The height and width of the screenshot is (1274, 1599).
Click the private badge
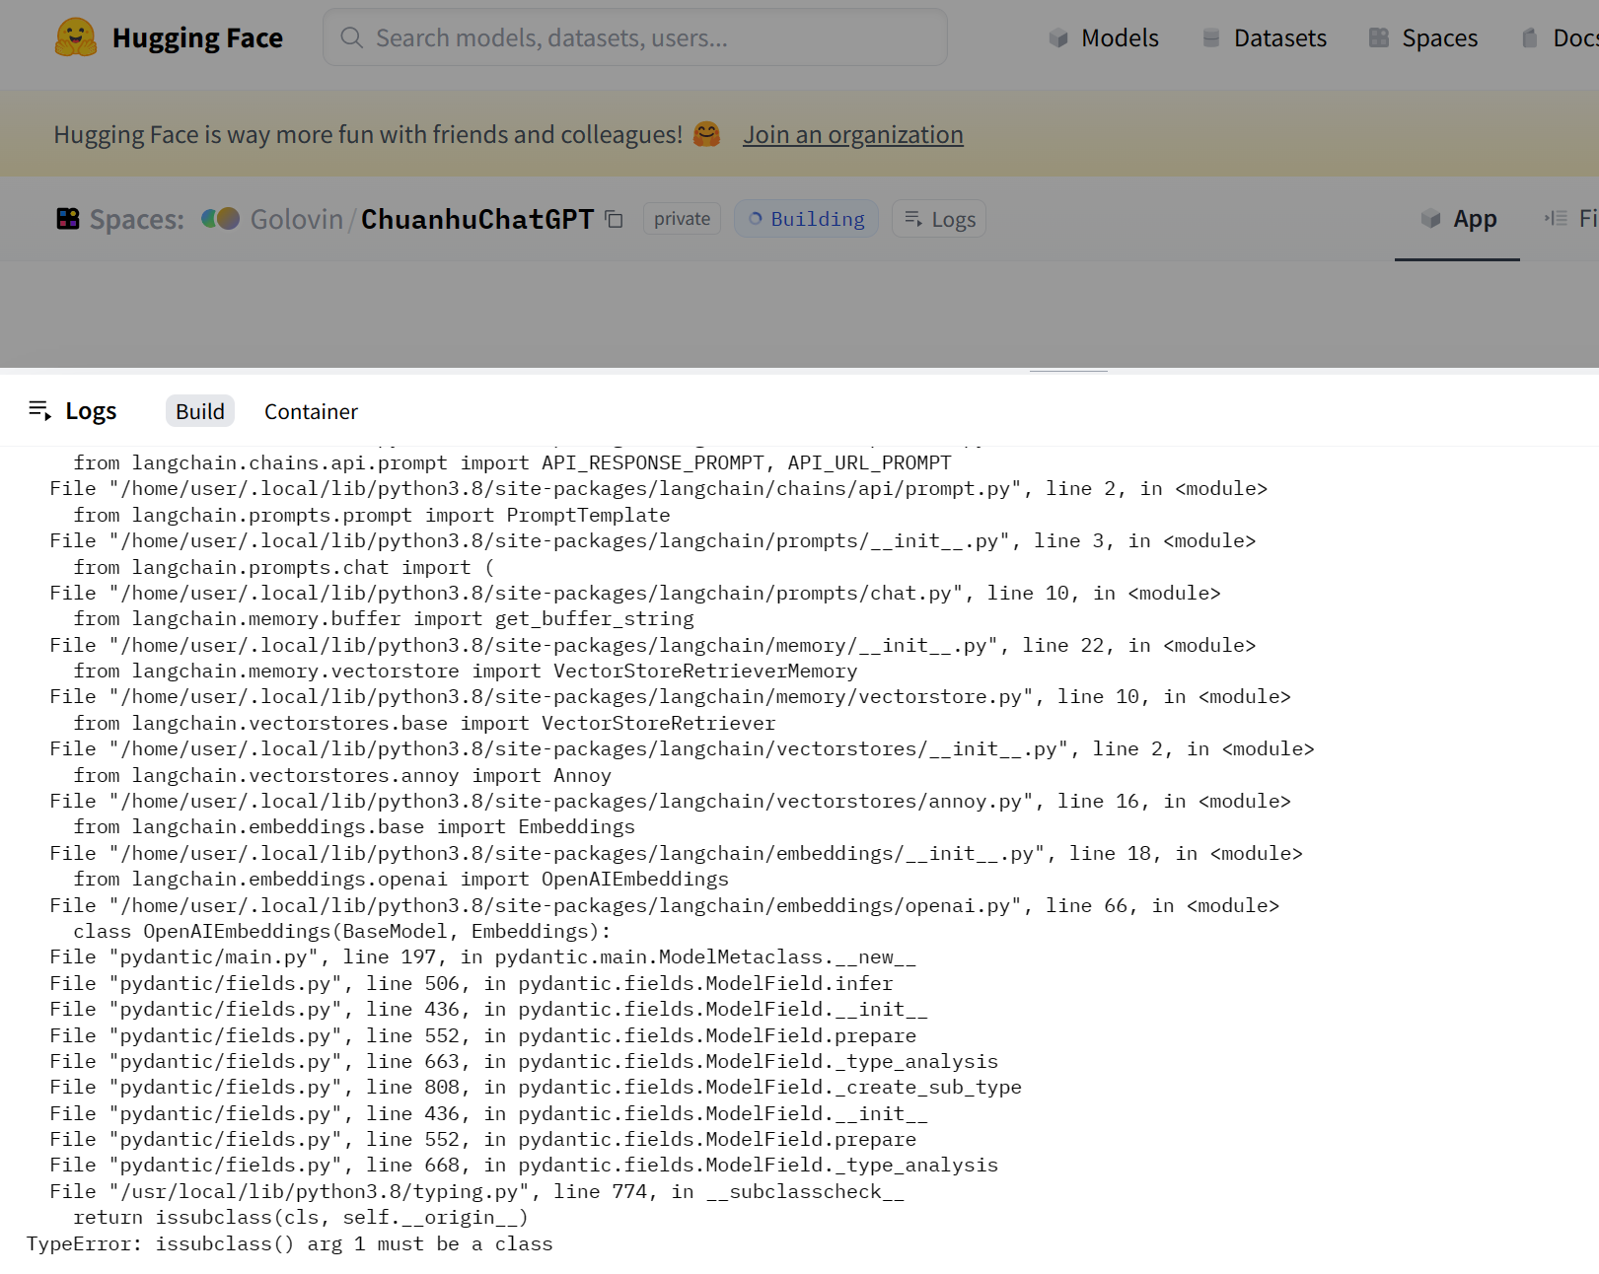click(x=681, y=218)
